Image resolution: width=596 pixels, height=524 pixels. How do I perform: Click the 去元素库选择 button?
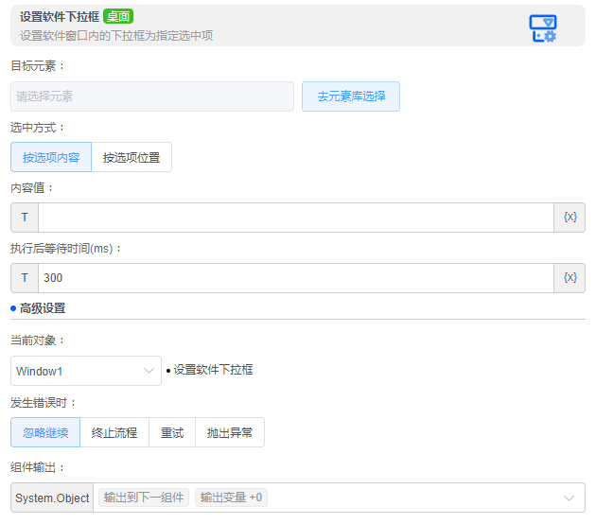tap(350, 96)
